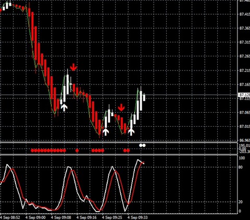250x220 pixels.
Task: Click the pair of white indicator dots
Action: click(142, 145)
